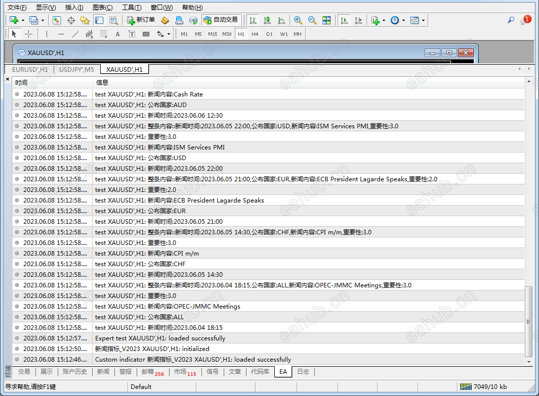Switch to line chart mode
This screenshot has width=539, height=396.
pyautogui.click(x=281, y=20)
